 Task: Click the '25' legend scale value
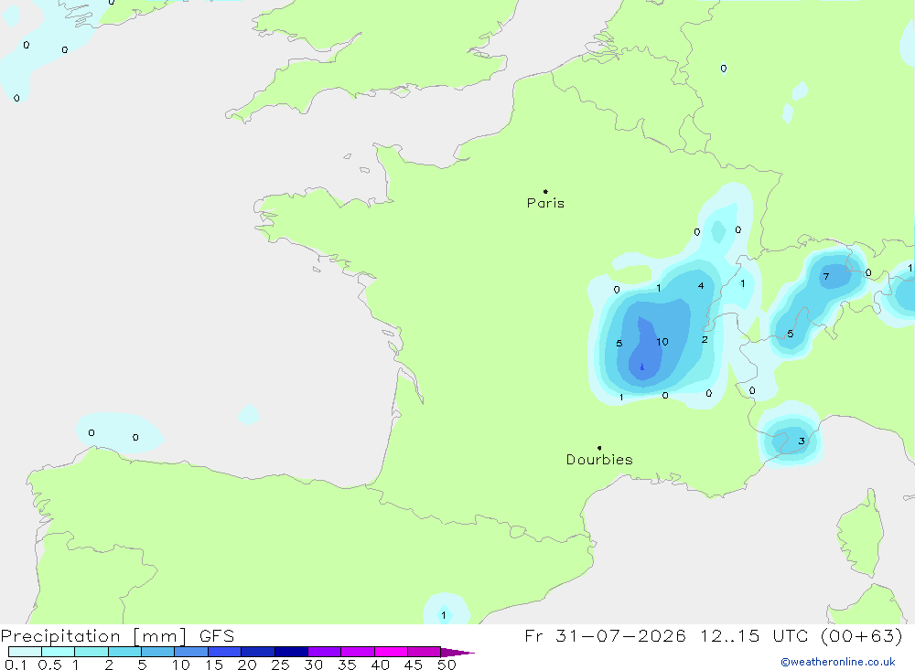280,665
